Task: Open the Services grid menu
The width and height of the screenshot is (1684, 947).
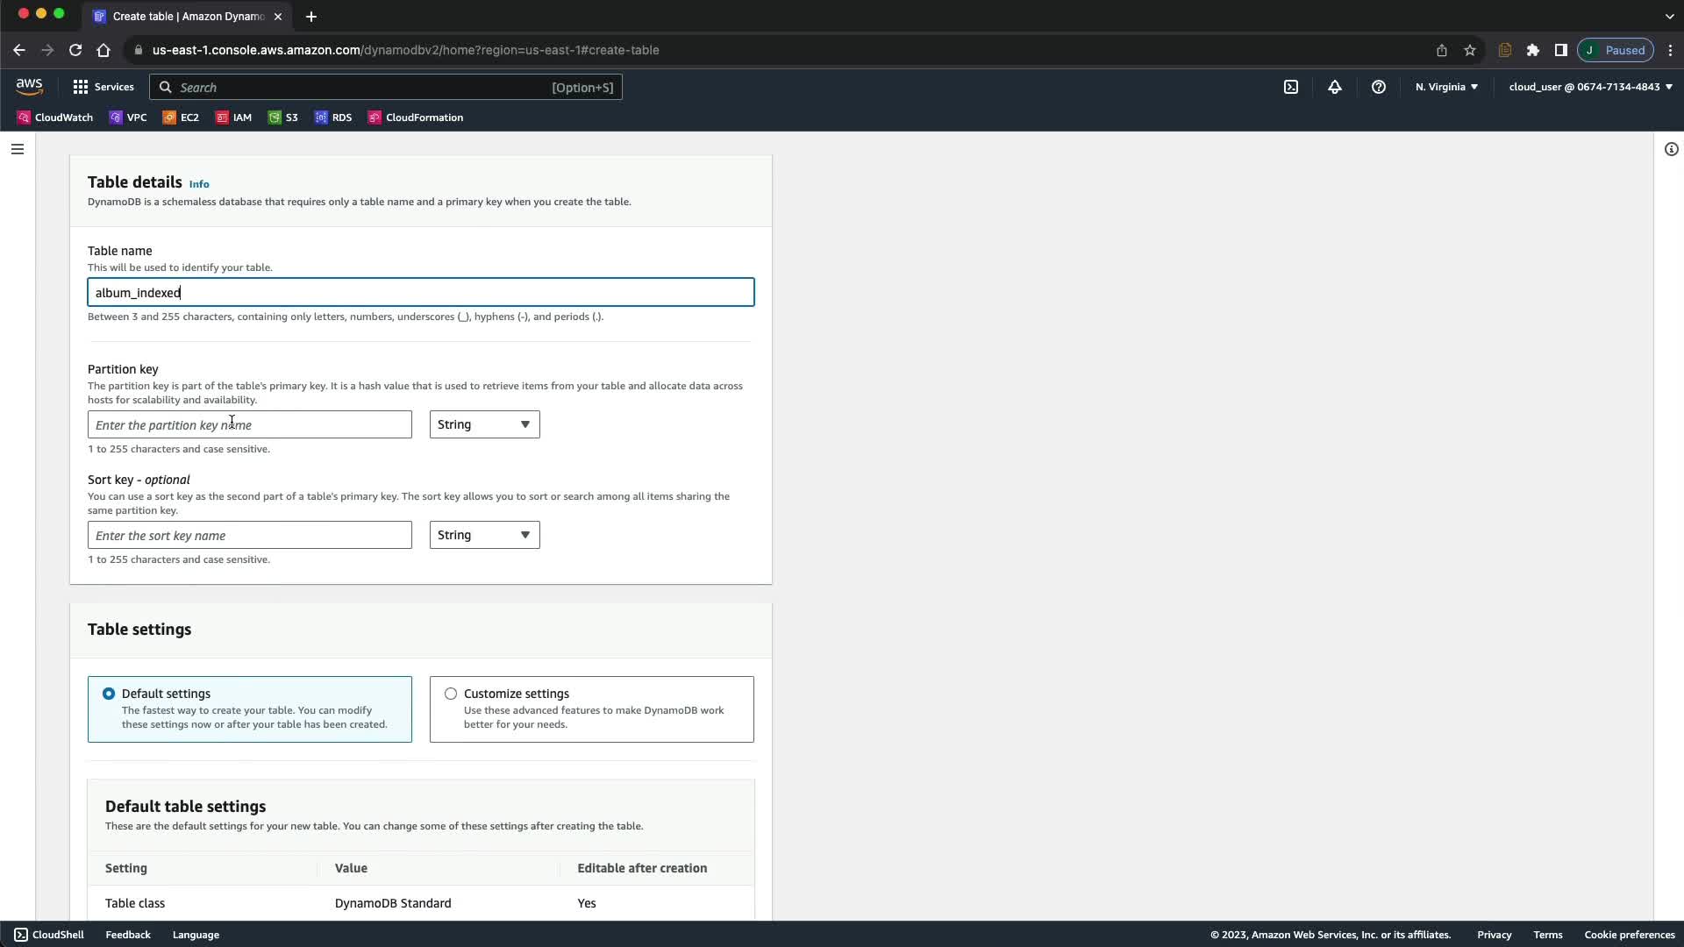Action: coord(103,87)
